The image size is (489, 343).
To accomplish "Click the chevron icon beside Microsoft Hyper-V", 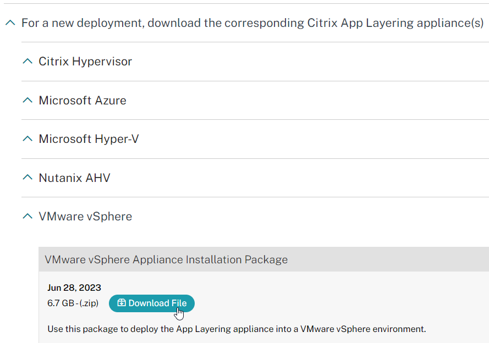I will pos(28,139).
